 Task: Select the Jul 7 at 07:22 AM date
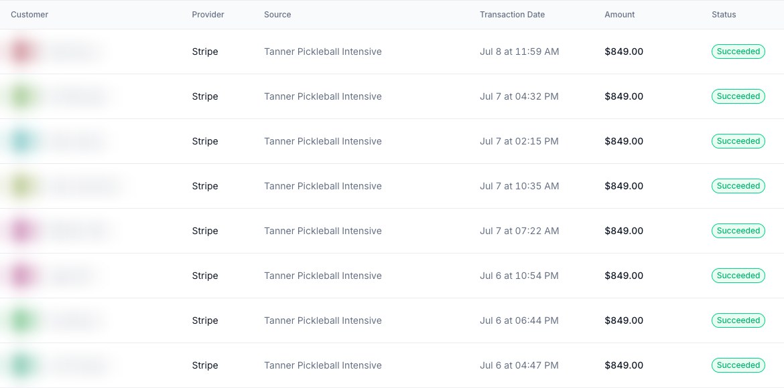519,231
